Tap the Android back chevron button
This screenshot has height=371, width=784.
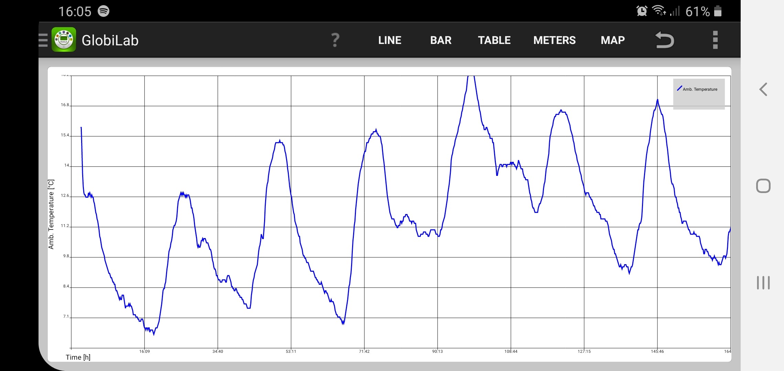click(x=763, y=89)
